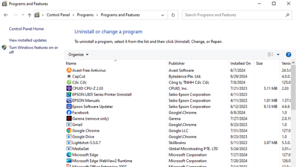The width and height of the screenshot is (296, 167).
Task: Open the address bar history dropdown
Action: point(162,15)
